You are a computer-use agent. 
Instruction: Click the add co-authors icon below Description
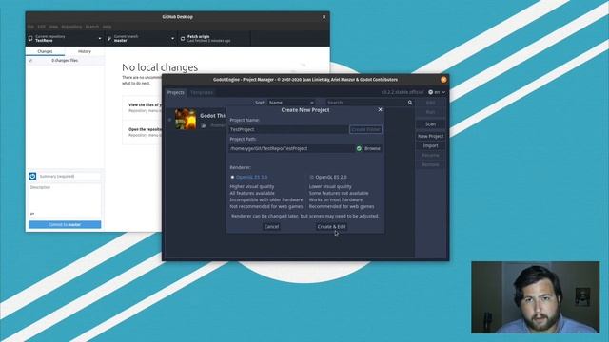(x=32, y=214)
